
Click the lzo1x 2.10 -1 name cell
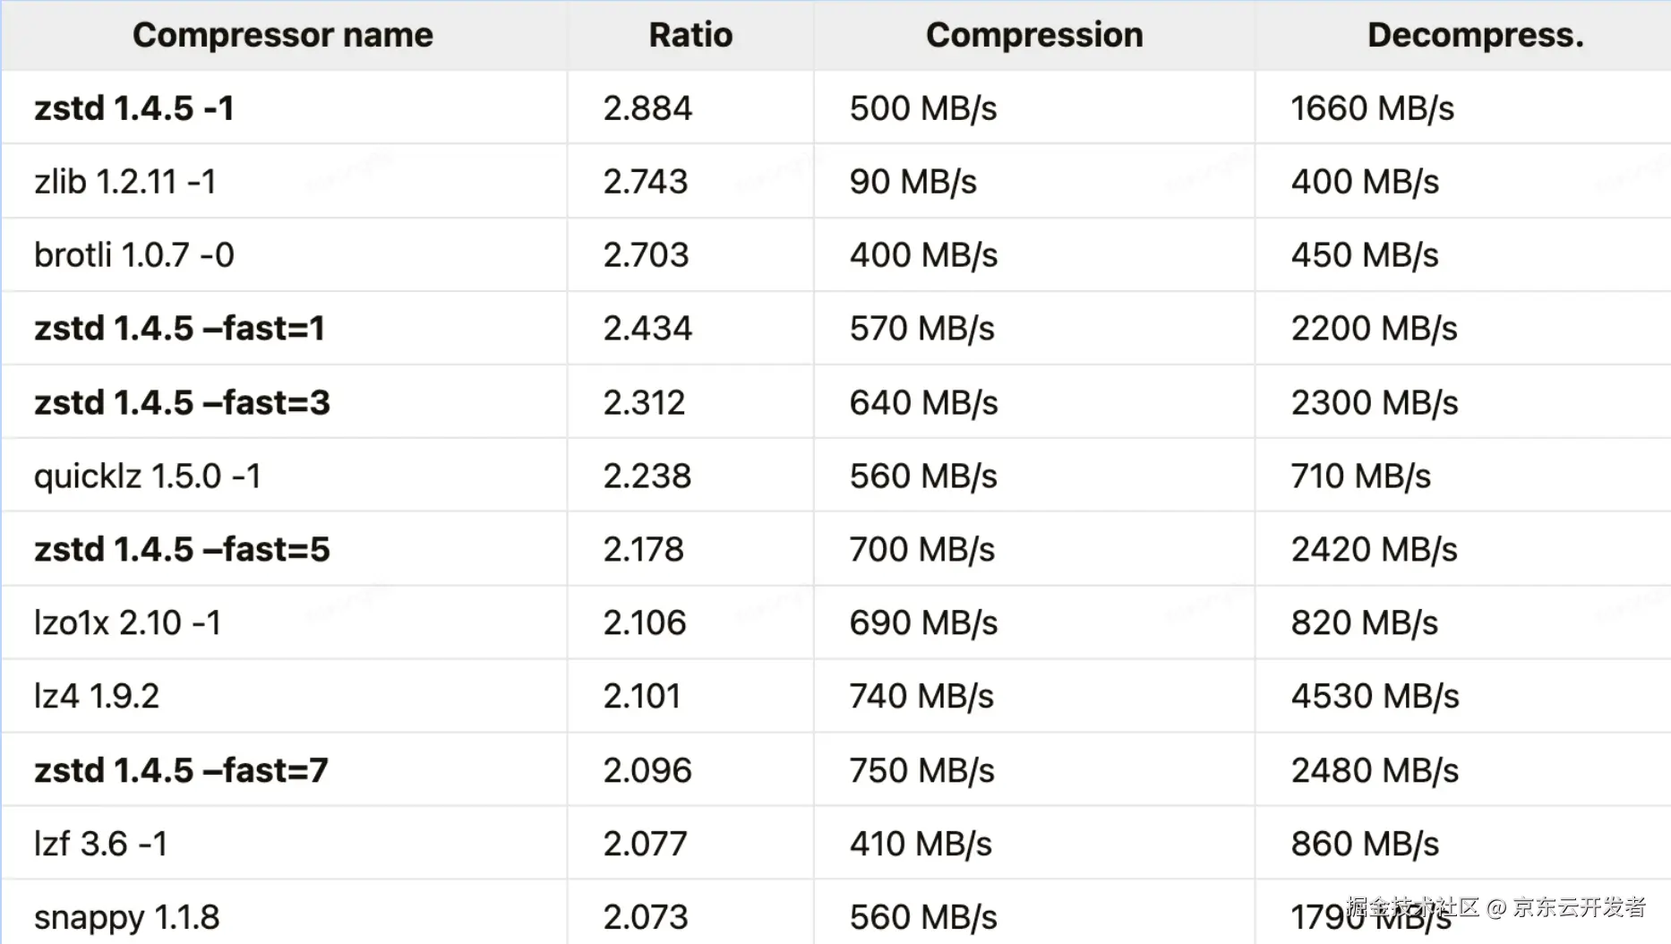point(127,622)
